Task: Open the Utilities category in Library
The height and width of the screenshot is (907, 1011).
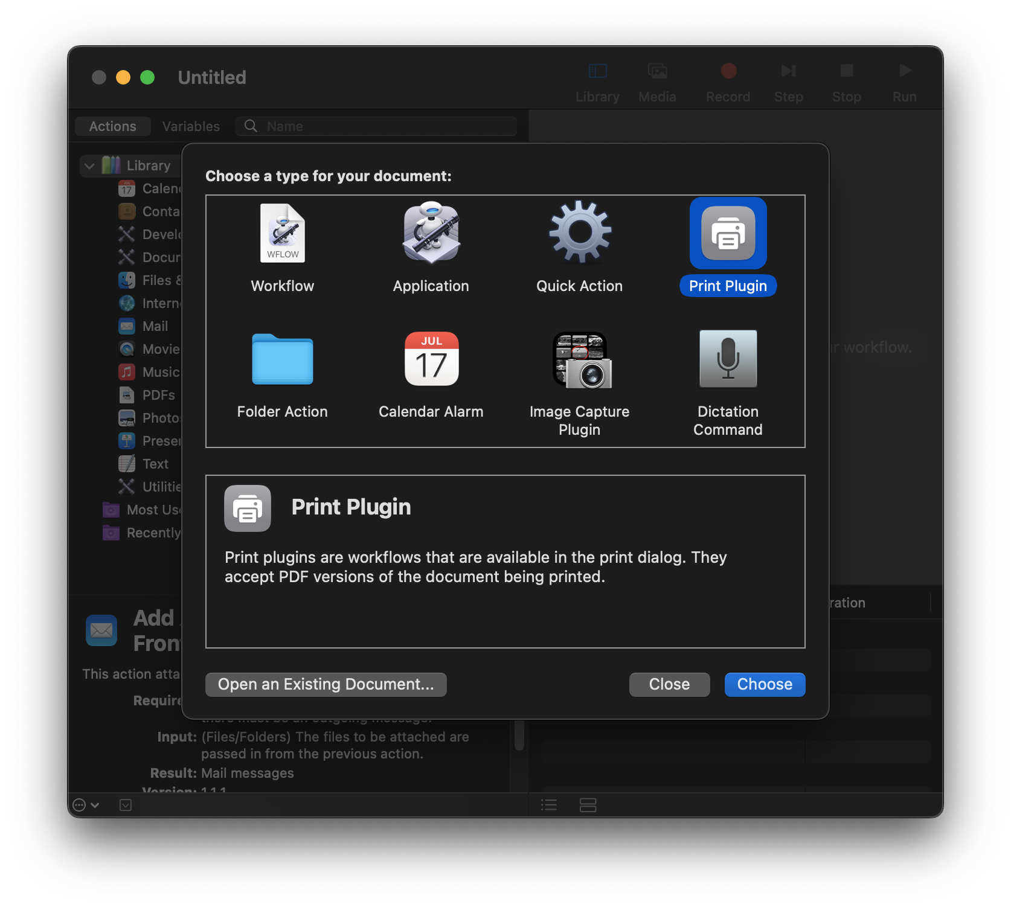Action: tap(150, 487)
